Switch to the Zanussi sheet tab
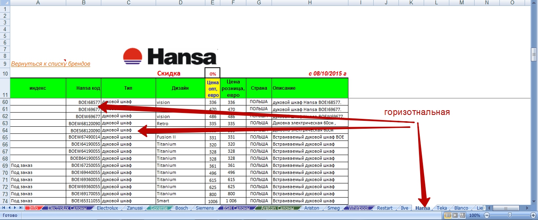This screenshot has height=220, width=538. (x=135, y=208)
